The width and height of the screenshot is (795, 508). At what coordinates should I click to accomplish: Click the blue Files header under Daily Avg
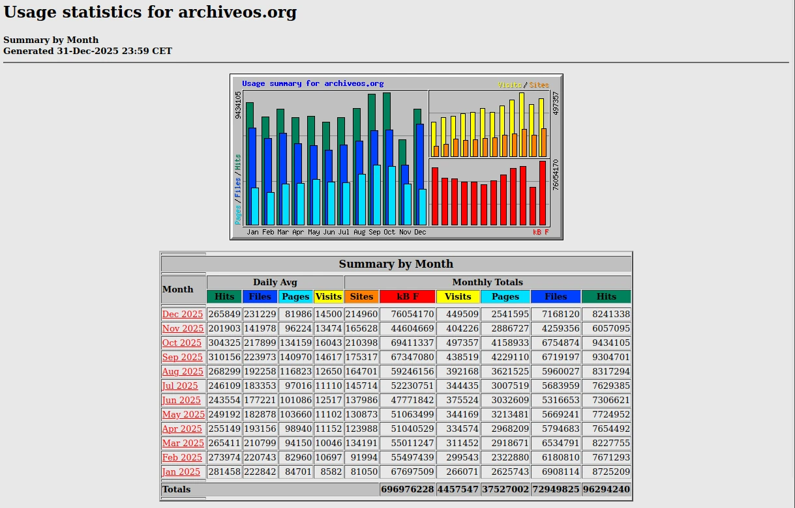[x=260, y=296]
